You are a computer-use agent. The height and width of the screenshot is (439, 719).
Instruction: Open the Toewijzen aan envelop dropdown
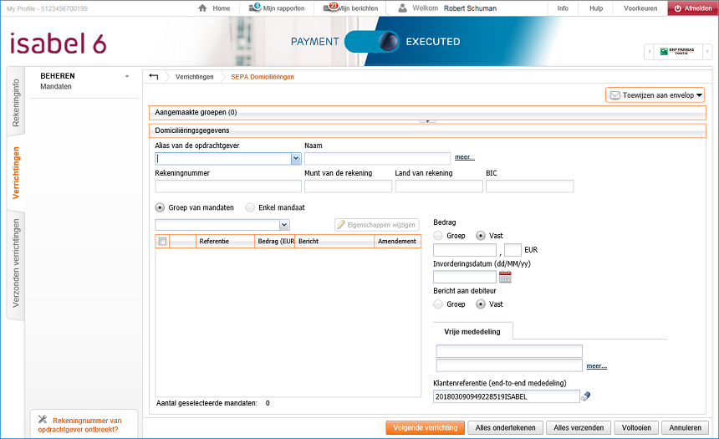(655, 95)
